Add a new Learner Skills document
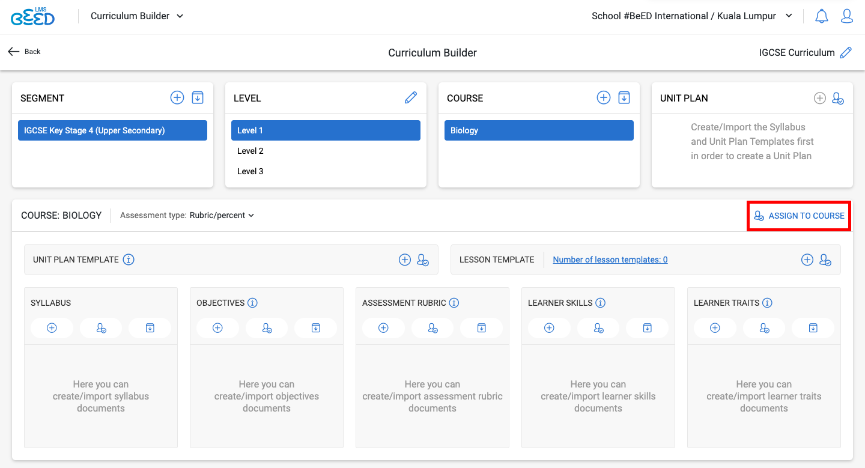The height and width of the screenshot is (468, 865). (549, 328)
